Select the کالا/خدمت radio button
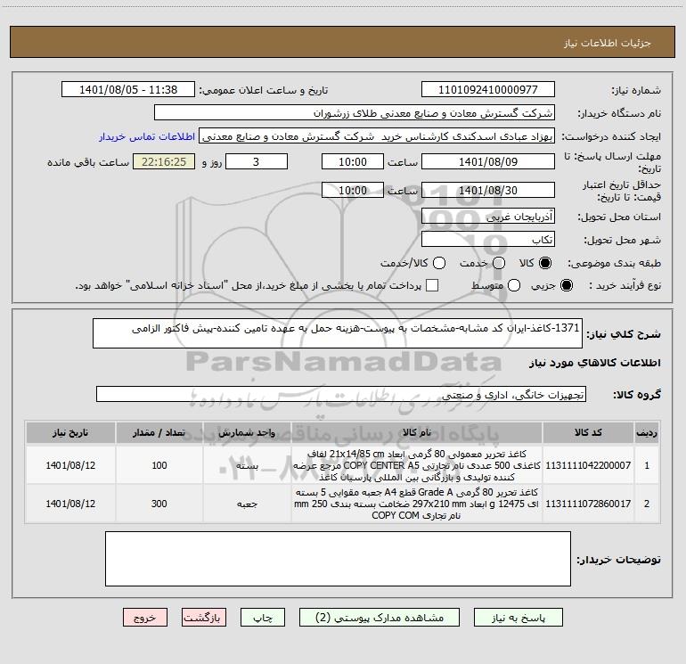 tap(439, 263)
